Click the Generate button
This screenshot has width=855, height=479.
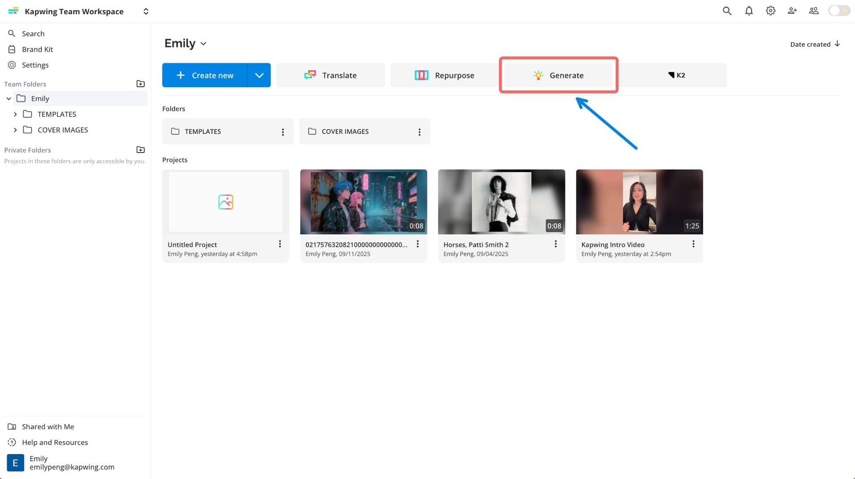558,75
